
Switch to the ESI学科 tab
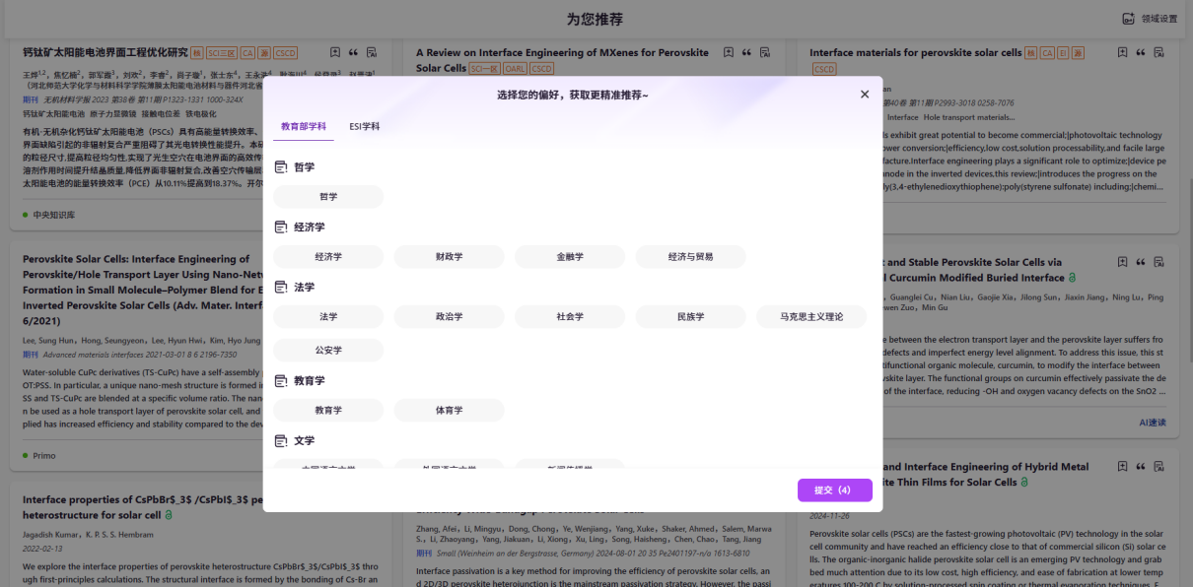point(364,127)
